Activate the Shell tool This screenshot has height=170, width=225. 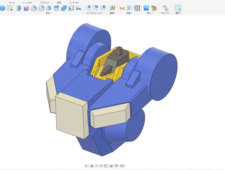tap(71, 8)
